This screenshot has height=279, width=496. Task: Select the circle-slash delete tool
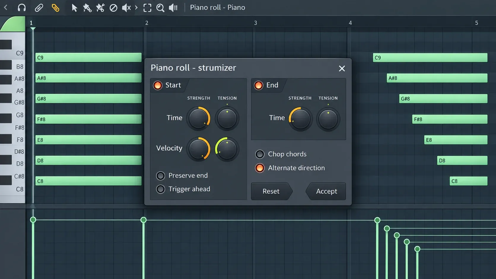113,8
